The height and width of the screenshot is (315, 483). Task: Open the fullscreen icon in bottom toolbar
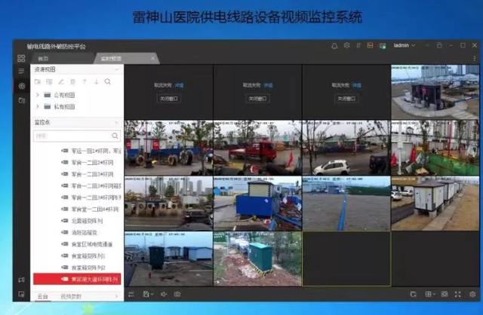(x=458, y=295)
